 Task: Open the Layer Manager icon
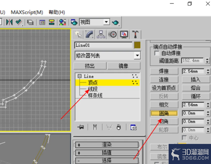(30, 22)
